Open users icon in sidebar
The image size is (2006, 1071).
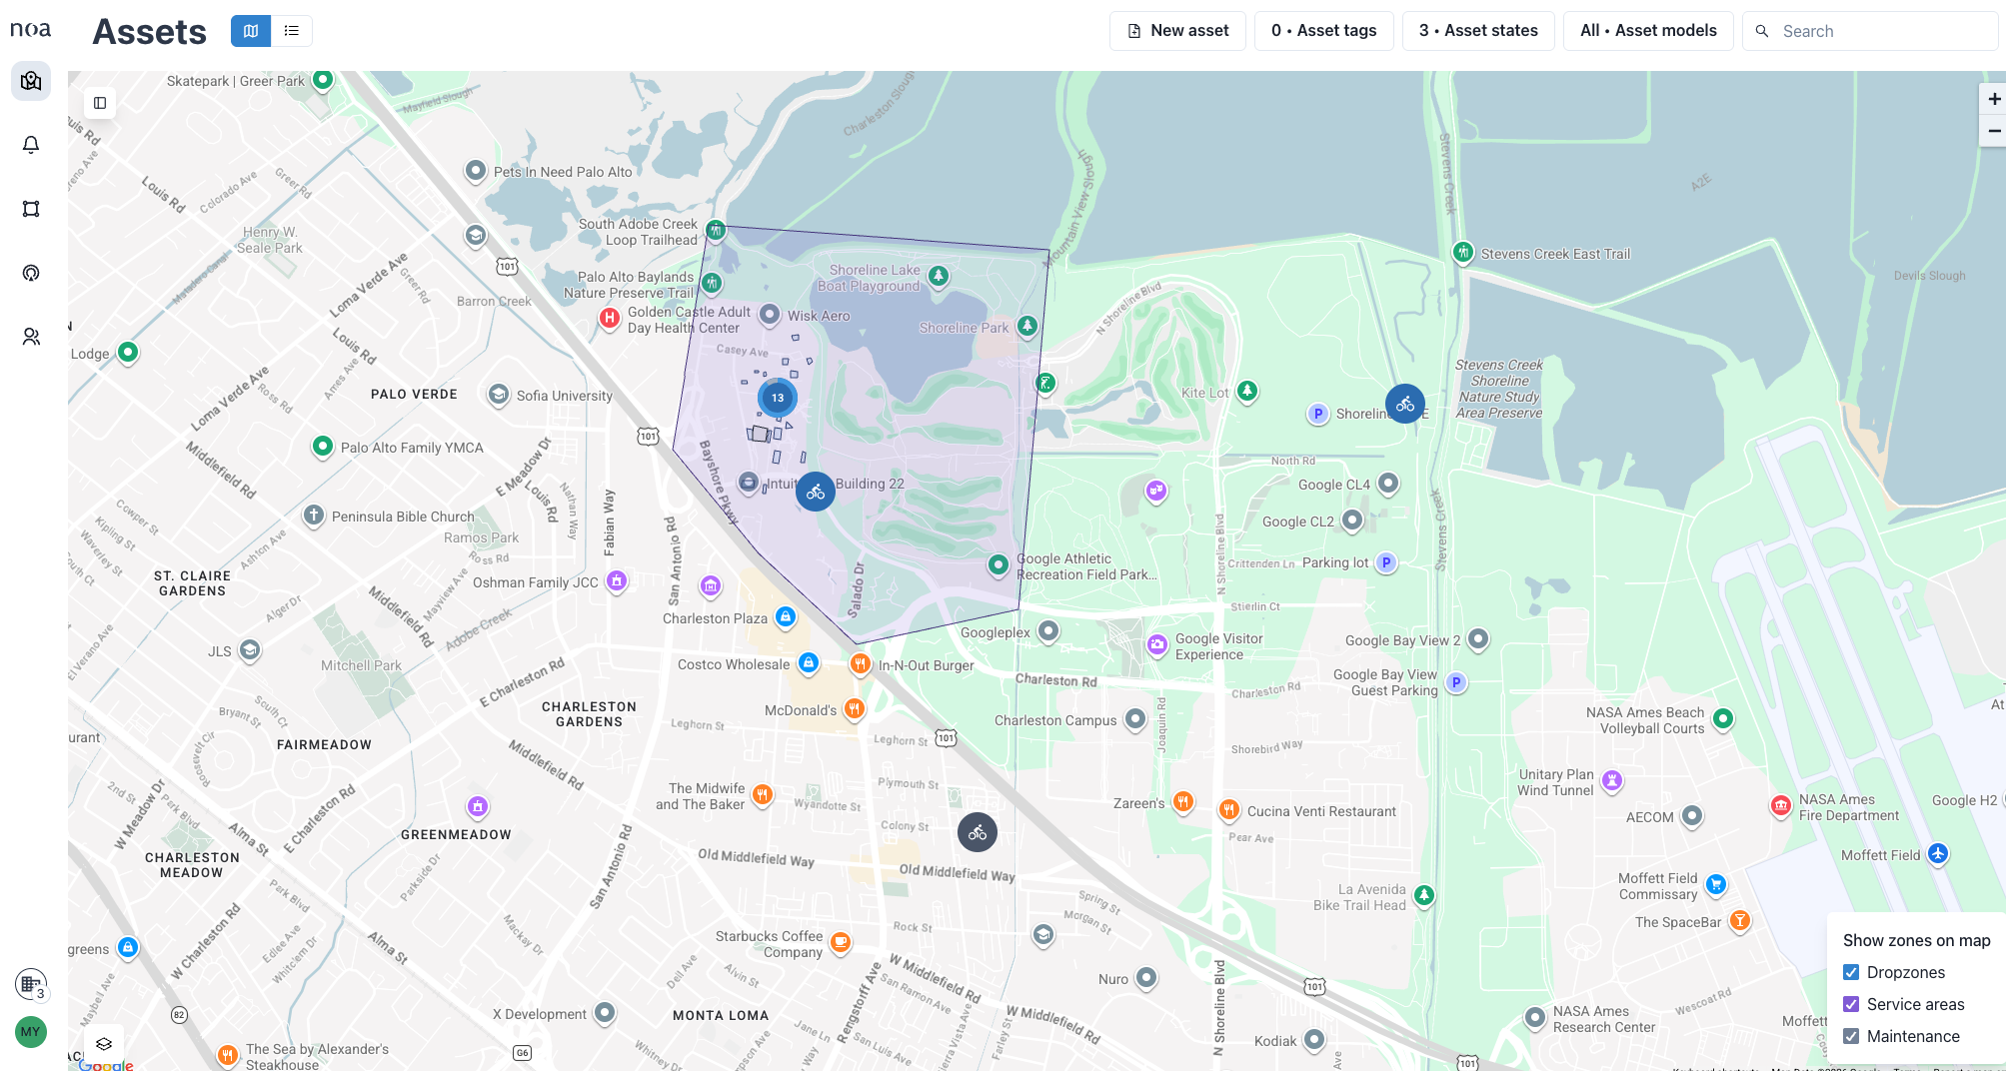[31, 337]
